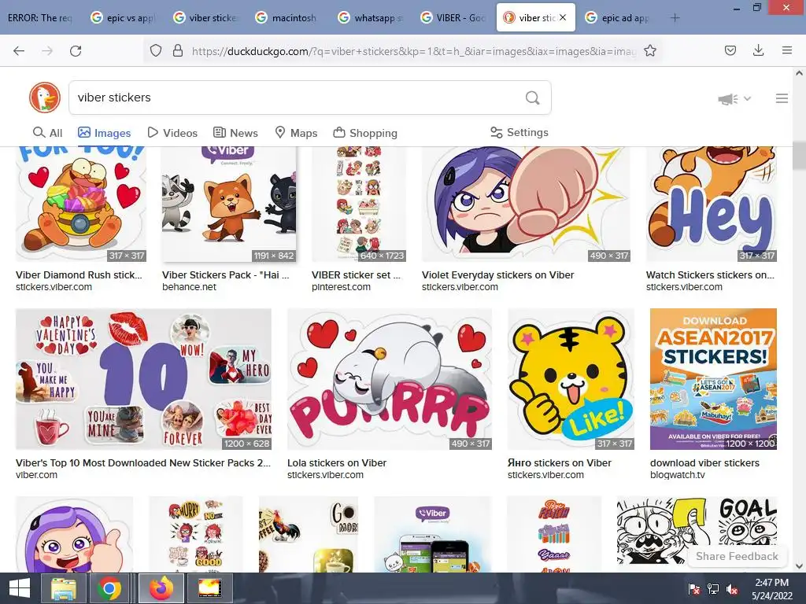Click the 'blogwatch.tv' source text
The width and height of the screenshot is (806, 604).
pos(678,474)
